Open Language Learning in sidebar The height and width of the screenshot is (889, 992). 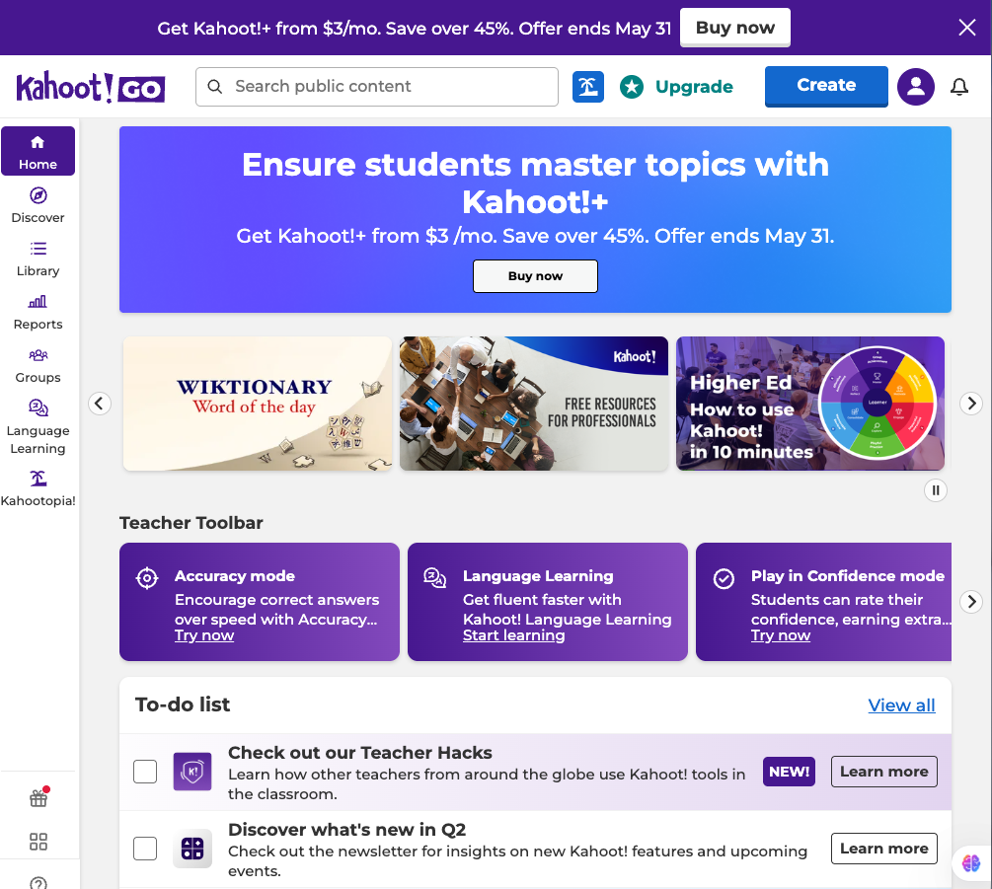click(38, 427)
